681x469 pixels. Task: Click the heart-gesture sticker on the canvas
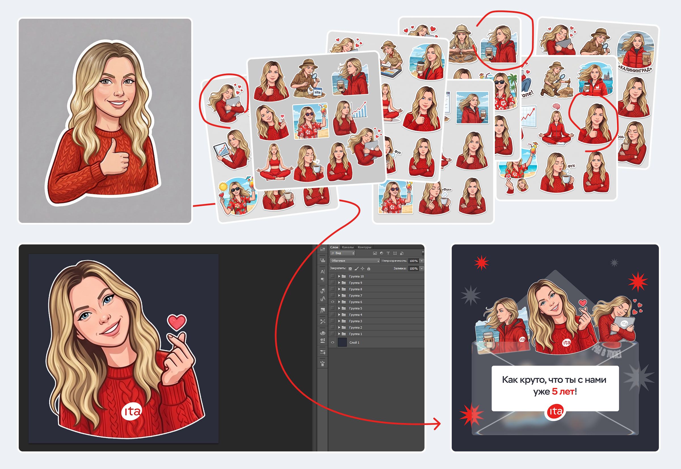pos(125,350)
